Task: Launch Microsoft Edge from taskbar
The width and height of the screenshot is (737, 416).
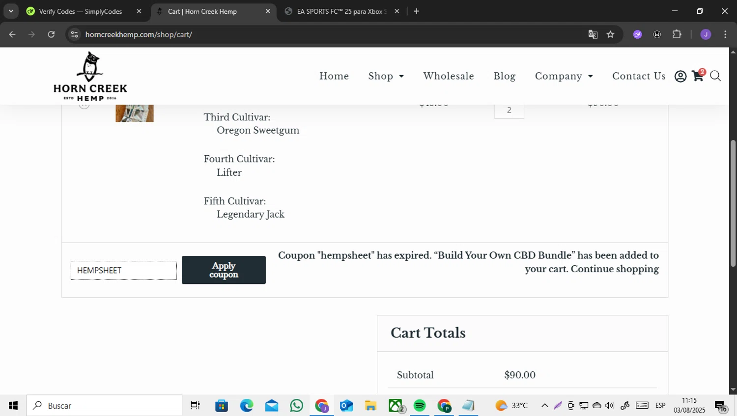Action: [247, 406]
